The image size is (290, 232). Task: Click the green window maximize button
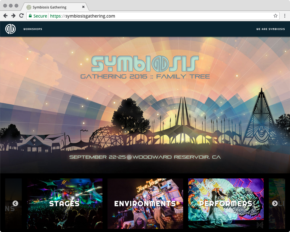[16, 6]
